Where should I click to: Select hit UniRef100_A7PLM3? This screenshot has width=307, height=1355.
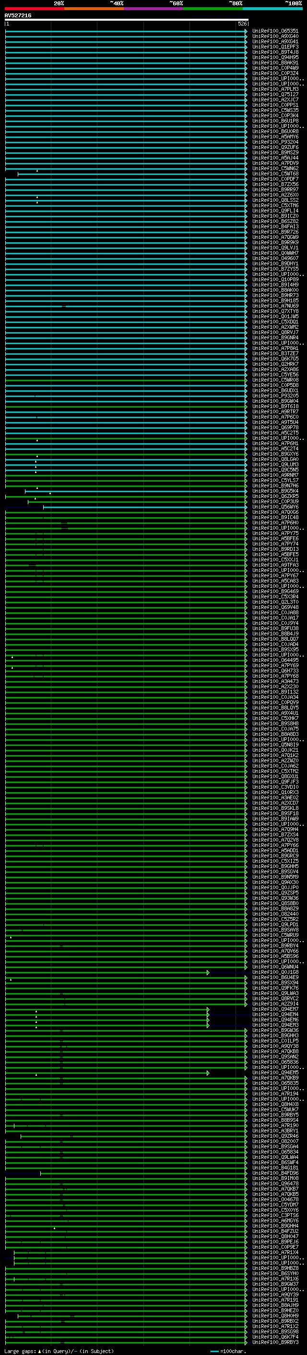tap(275, 89)
